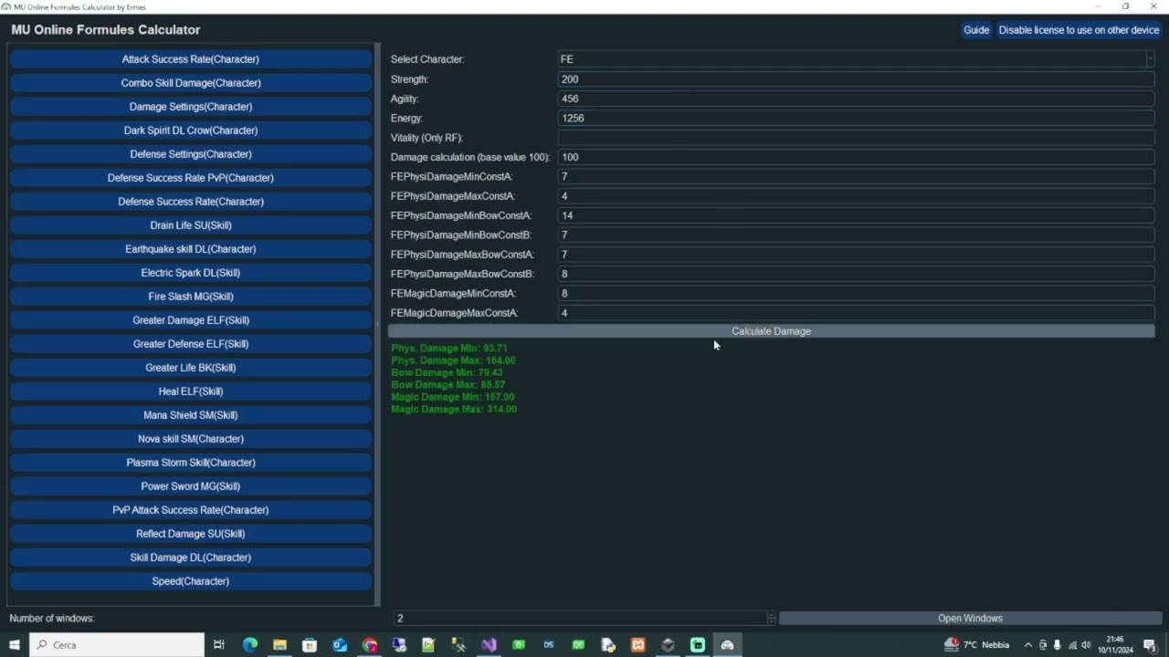1169x657 pixels.
Task: Click the Strength input field
Action: [856, 79]
